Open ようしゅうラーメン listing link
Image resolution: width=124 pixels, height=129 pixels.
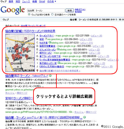point(47,49)
